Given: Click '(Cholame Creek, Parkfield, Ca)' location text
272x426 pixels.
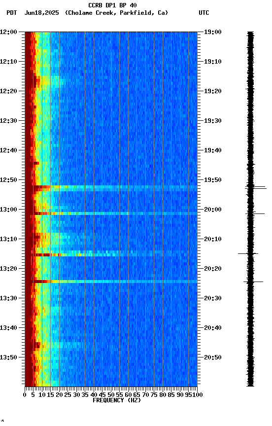Looking at the screenshot, I should tap(116, 13).
